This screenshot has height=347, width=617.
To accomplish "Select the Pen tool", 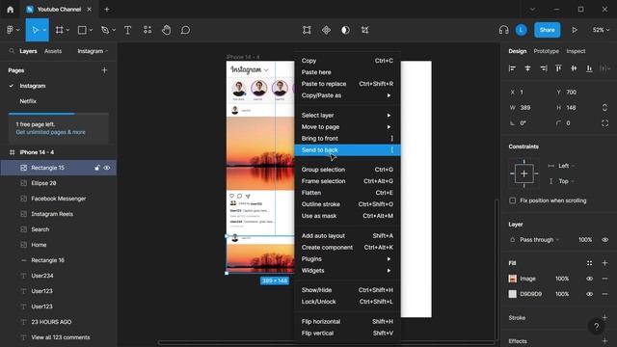I will point(105,30).
